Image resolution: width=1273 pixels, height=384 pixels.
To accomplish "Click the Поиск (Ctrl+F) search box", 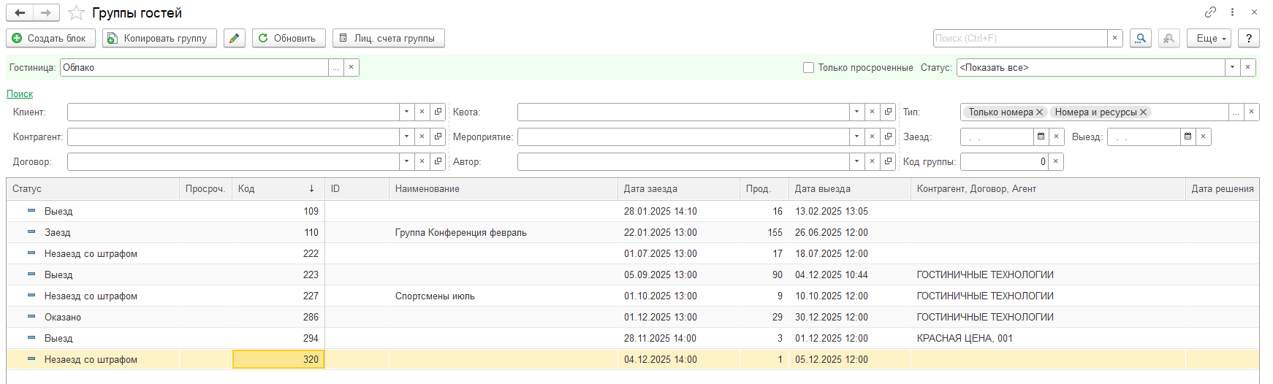I will click(x=1020, y=38).
